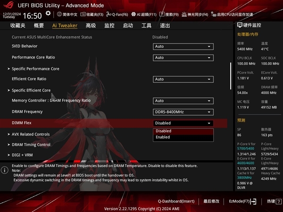Switch to the 高级 tab

pos(91,25)
